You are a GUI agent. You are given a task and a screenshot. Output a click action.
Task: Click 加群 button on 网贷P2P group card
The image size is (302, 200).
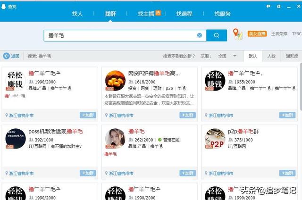187,115
